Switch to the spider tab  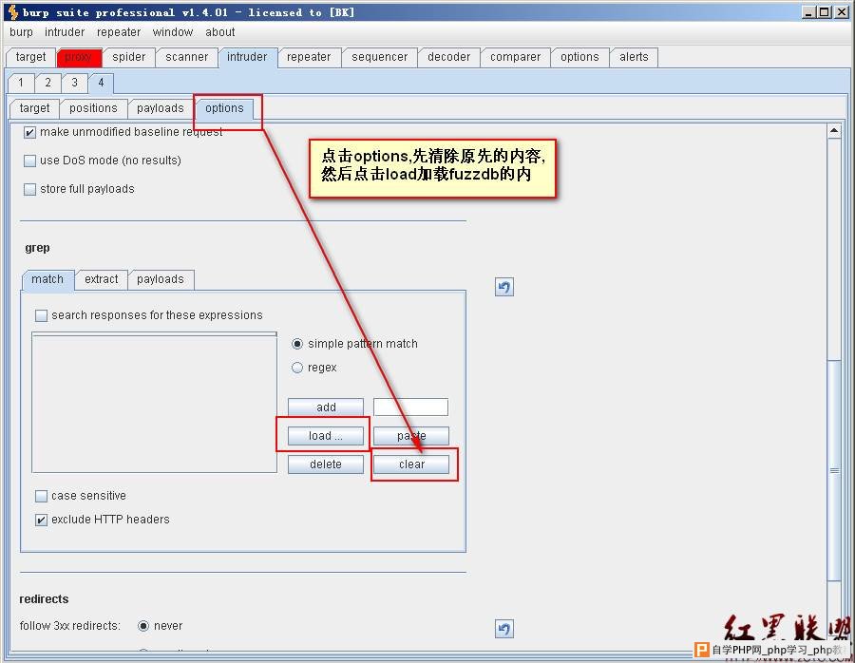[x=128, y=57]
